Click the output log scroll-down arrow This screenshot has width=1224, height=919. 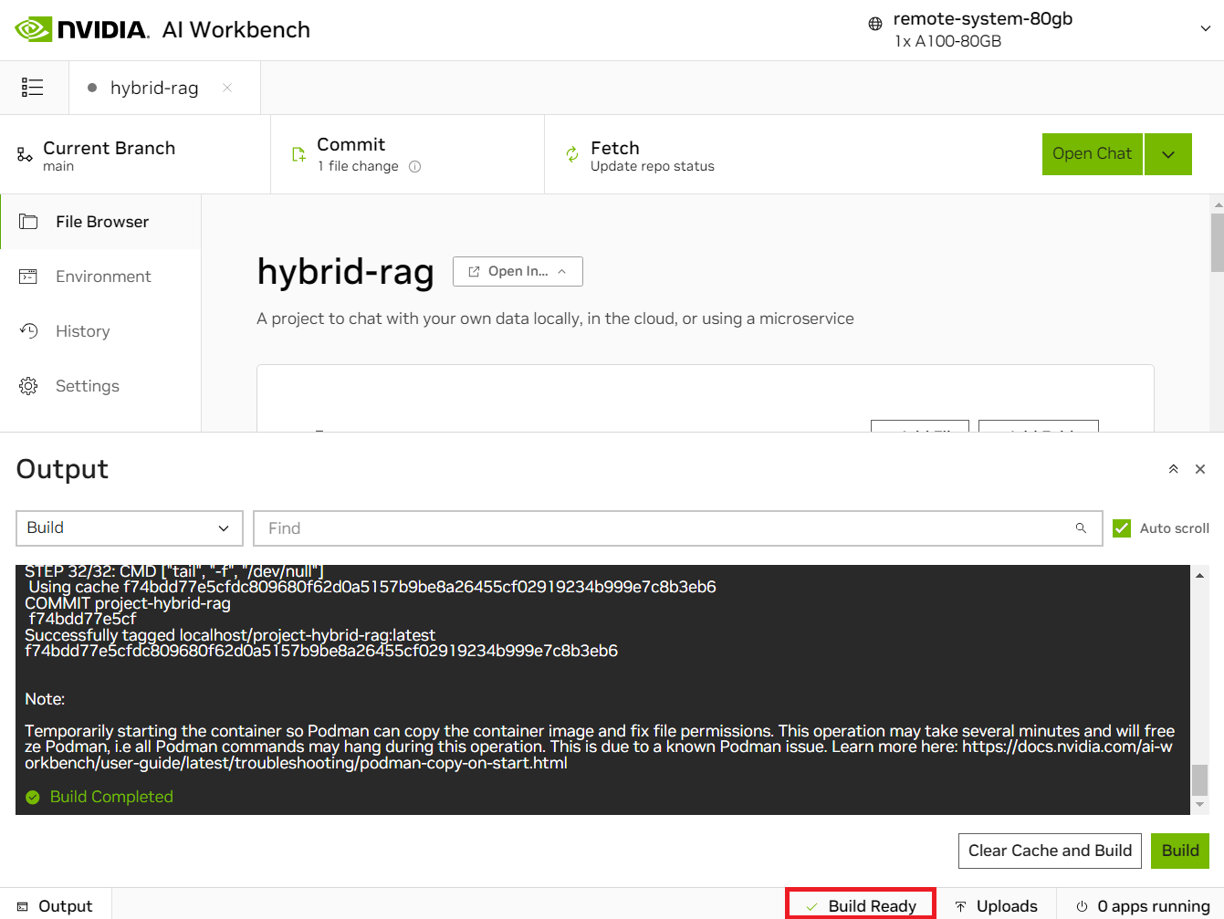tap(1200, 805)
